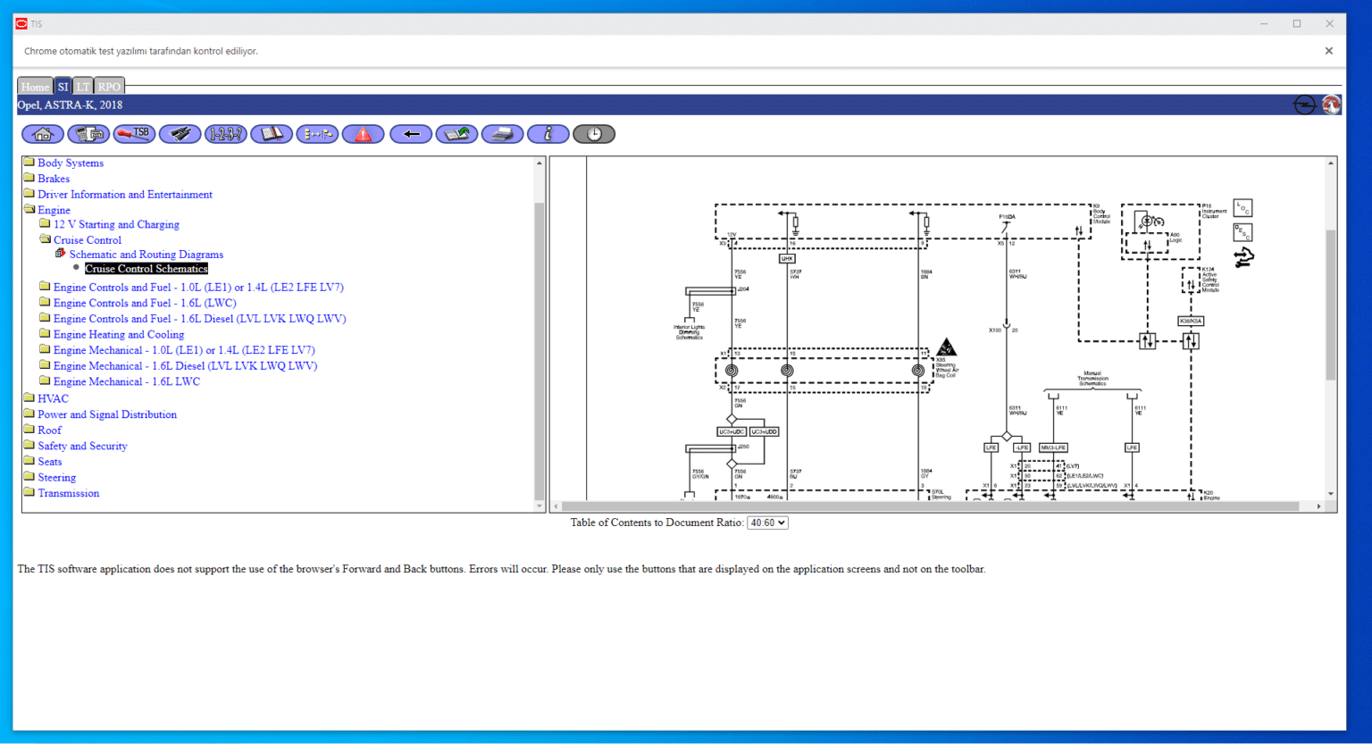Select the binoculars search icon

[180, 133]
